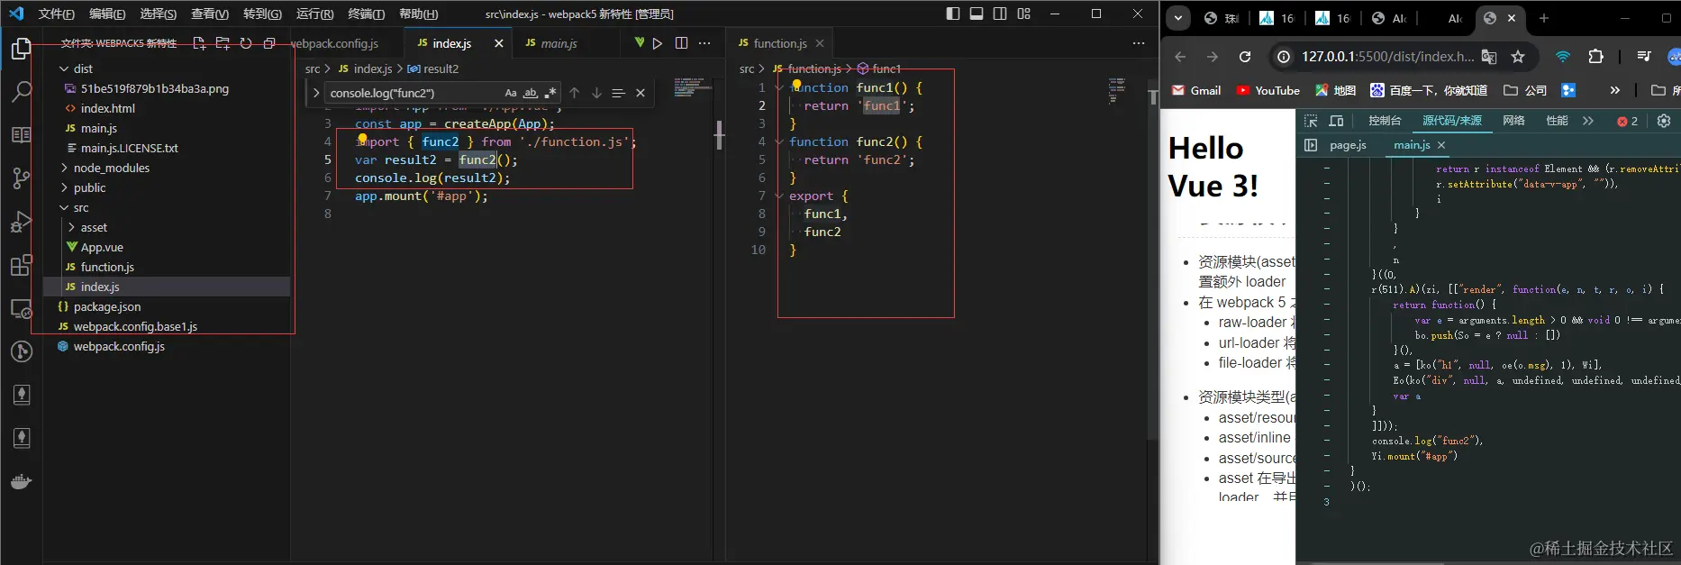Bookmark this page with the star icon
This screenshot has width=1681, height=565.
tap(1518, 57)
